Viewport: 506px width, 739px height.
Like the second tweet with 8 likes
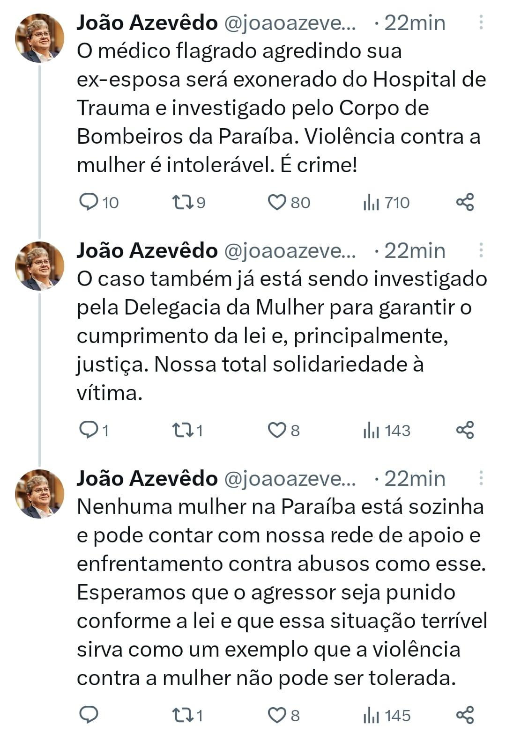(x=276, y=430)
